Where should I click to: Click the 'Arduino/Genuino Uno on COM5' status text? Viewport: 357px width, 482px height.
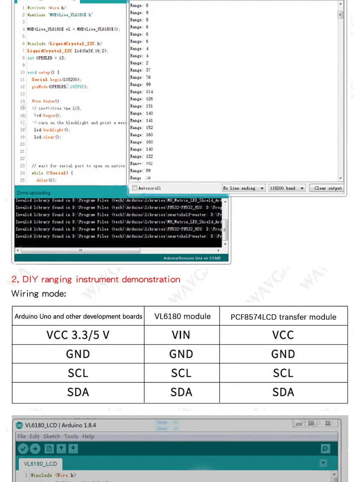click(192, 258)
